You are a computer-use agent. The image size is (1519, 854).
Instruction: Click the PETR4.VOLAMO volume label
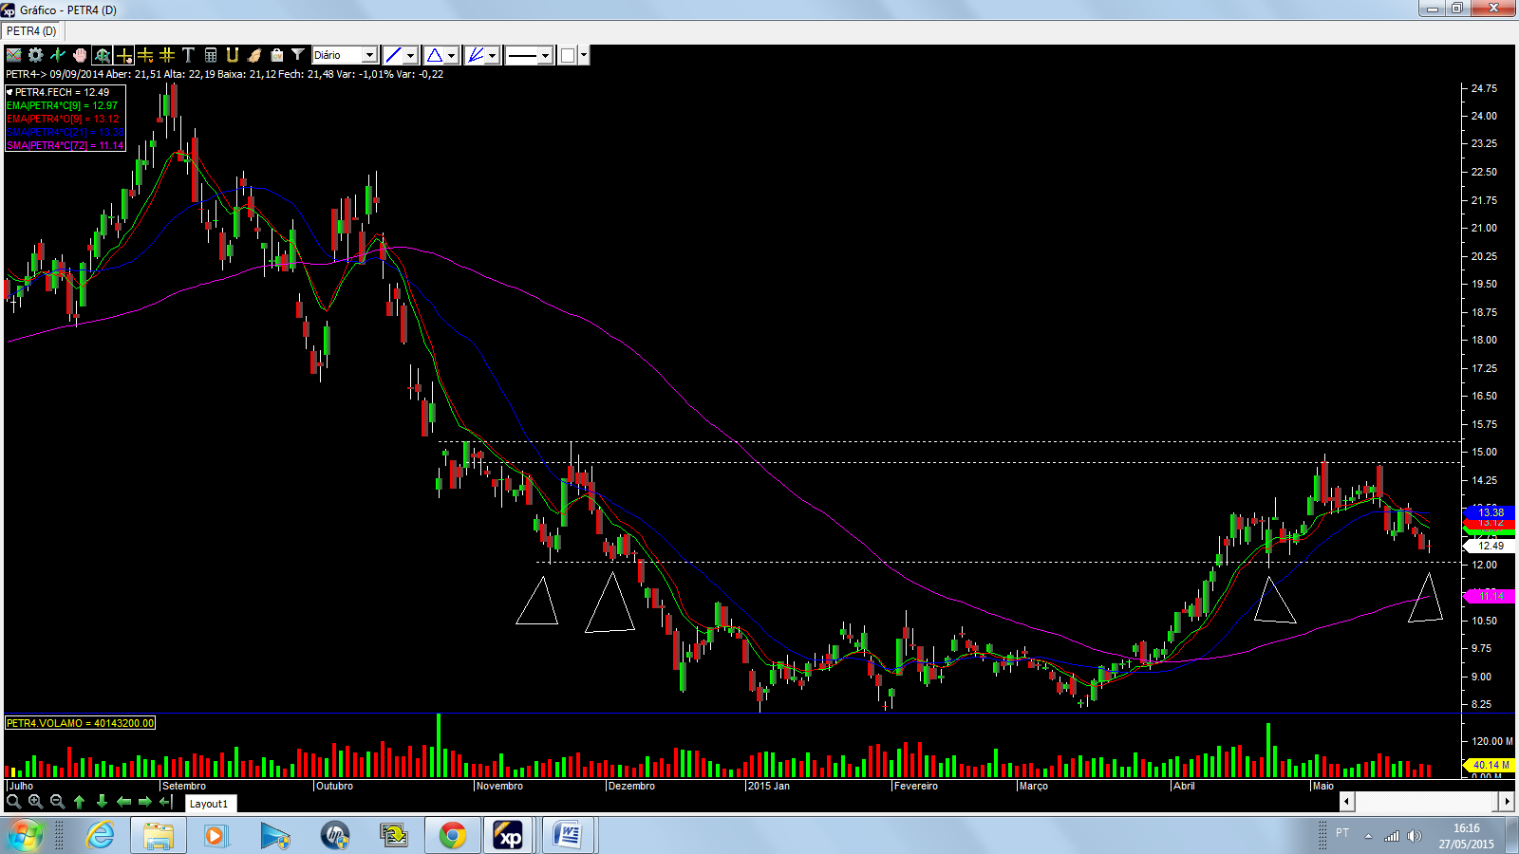(80, 723)
